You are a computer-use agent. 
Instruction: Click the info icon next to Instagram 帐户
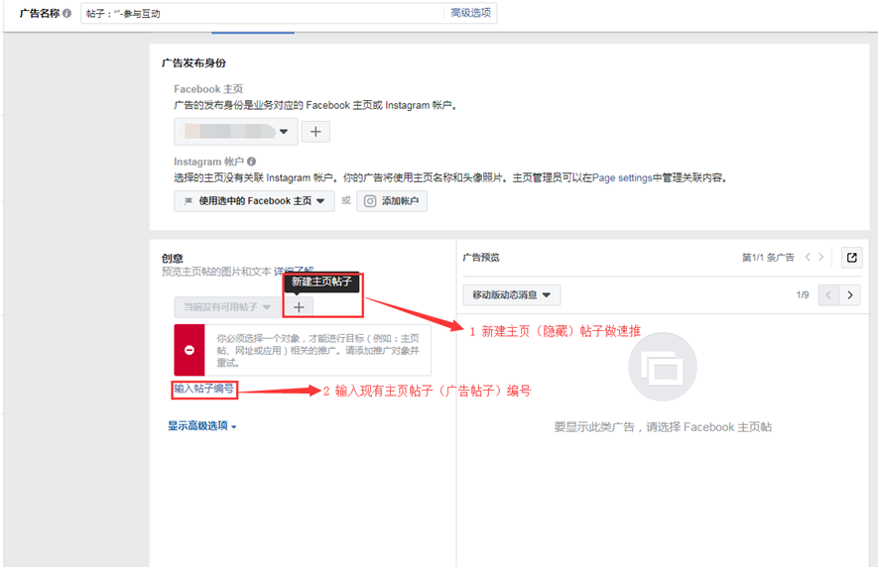point(251,162)
